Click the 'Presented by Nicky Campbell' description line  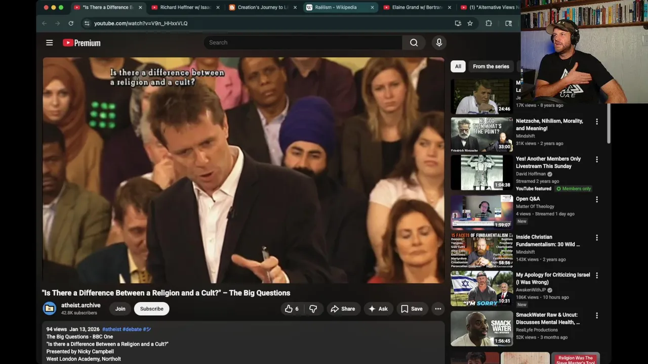(80, 351)
